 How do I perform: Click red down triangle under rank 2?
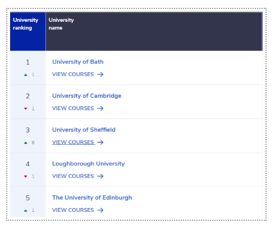[26, 108]
